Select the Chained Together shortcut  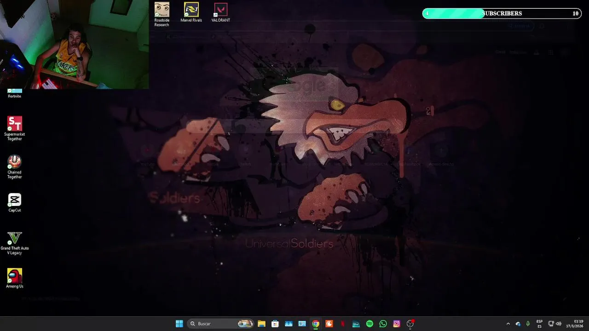pyautogui.click(x=15, y=166)
